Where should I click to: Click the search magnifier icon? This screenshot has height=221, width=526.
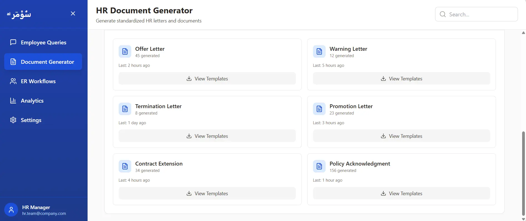tap(443, 14)
